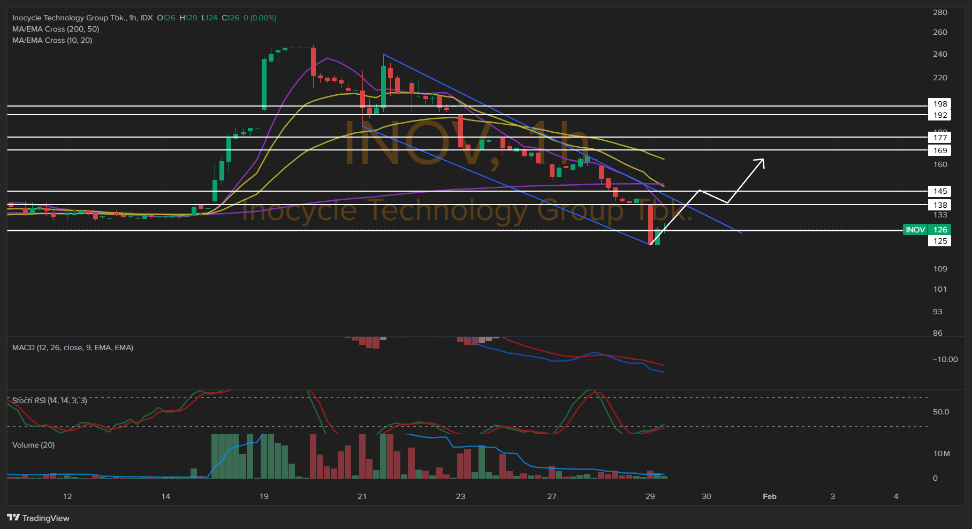
Task: Click the date 4 on time axis
Action: tap(896, 496)
